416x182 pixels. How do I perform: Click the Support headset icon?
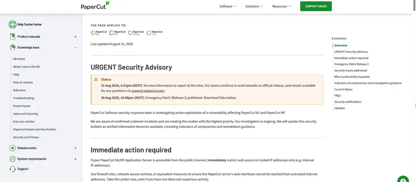click(x=13, y=169)
